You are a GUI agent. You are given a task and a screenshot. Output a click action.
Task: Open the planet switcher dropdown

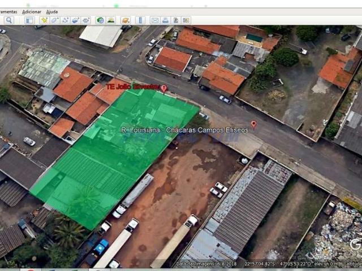point(126,20)
